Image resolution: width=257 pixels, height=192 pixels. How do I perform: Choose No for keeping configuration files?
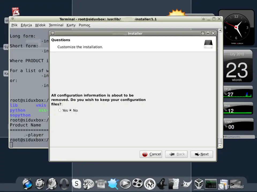[71, 110]
